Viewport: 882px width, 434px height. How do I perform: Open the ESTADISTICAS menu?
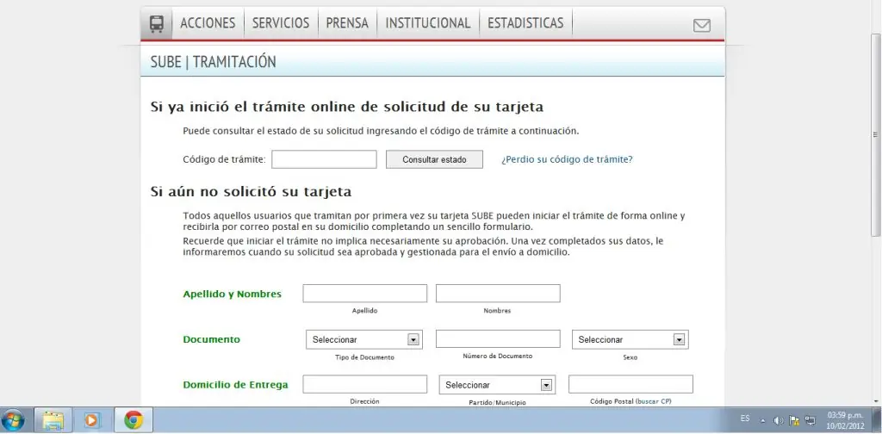(525, 23)
